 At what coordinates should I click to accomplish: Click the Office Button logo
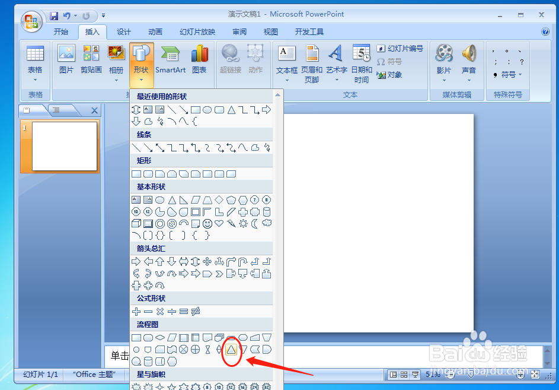32,22
